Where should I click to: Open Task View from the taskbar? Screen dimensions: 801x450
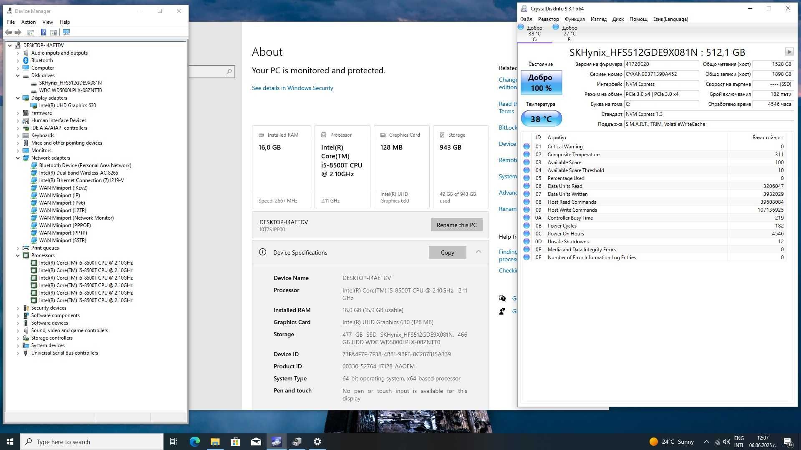pos(174,442)
